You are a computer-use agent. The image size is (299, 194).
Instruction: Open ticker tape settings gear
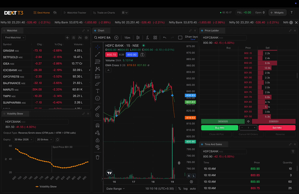pyautogui.click(x=291, y=22)
